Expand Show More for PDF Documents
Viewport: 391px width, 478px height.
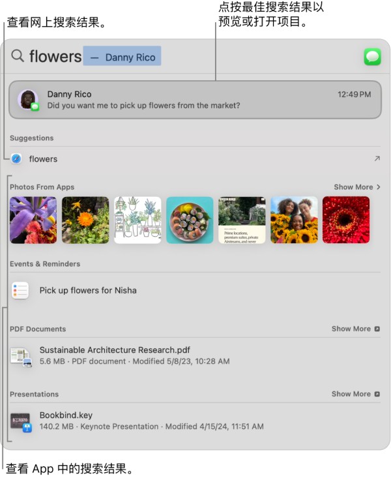[x=356, y=329]
